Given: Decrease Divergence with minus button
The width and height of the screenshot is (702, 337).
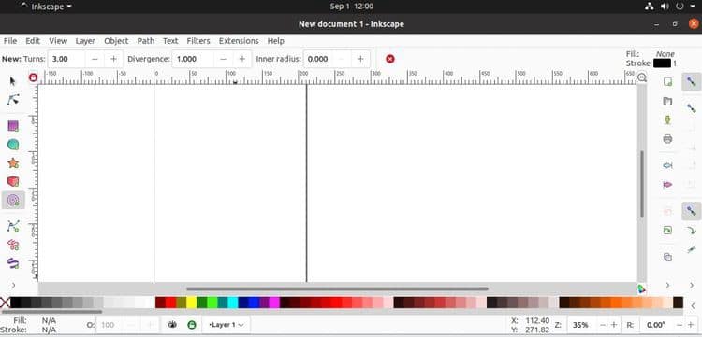Looking at the screenshot, I should (224, 59).
